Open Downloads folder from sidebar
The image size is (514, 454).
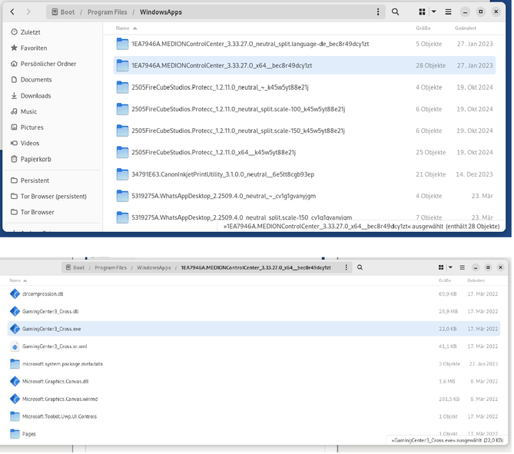pos(35,96)
